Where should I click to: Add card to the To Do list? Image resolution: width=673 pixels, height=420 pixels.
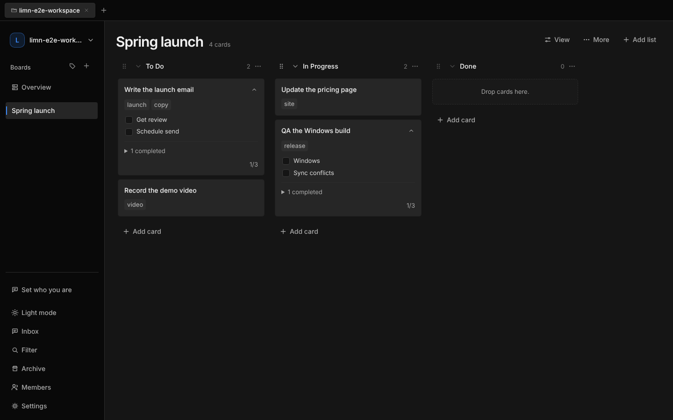tap(142, 231)
